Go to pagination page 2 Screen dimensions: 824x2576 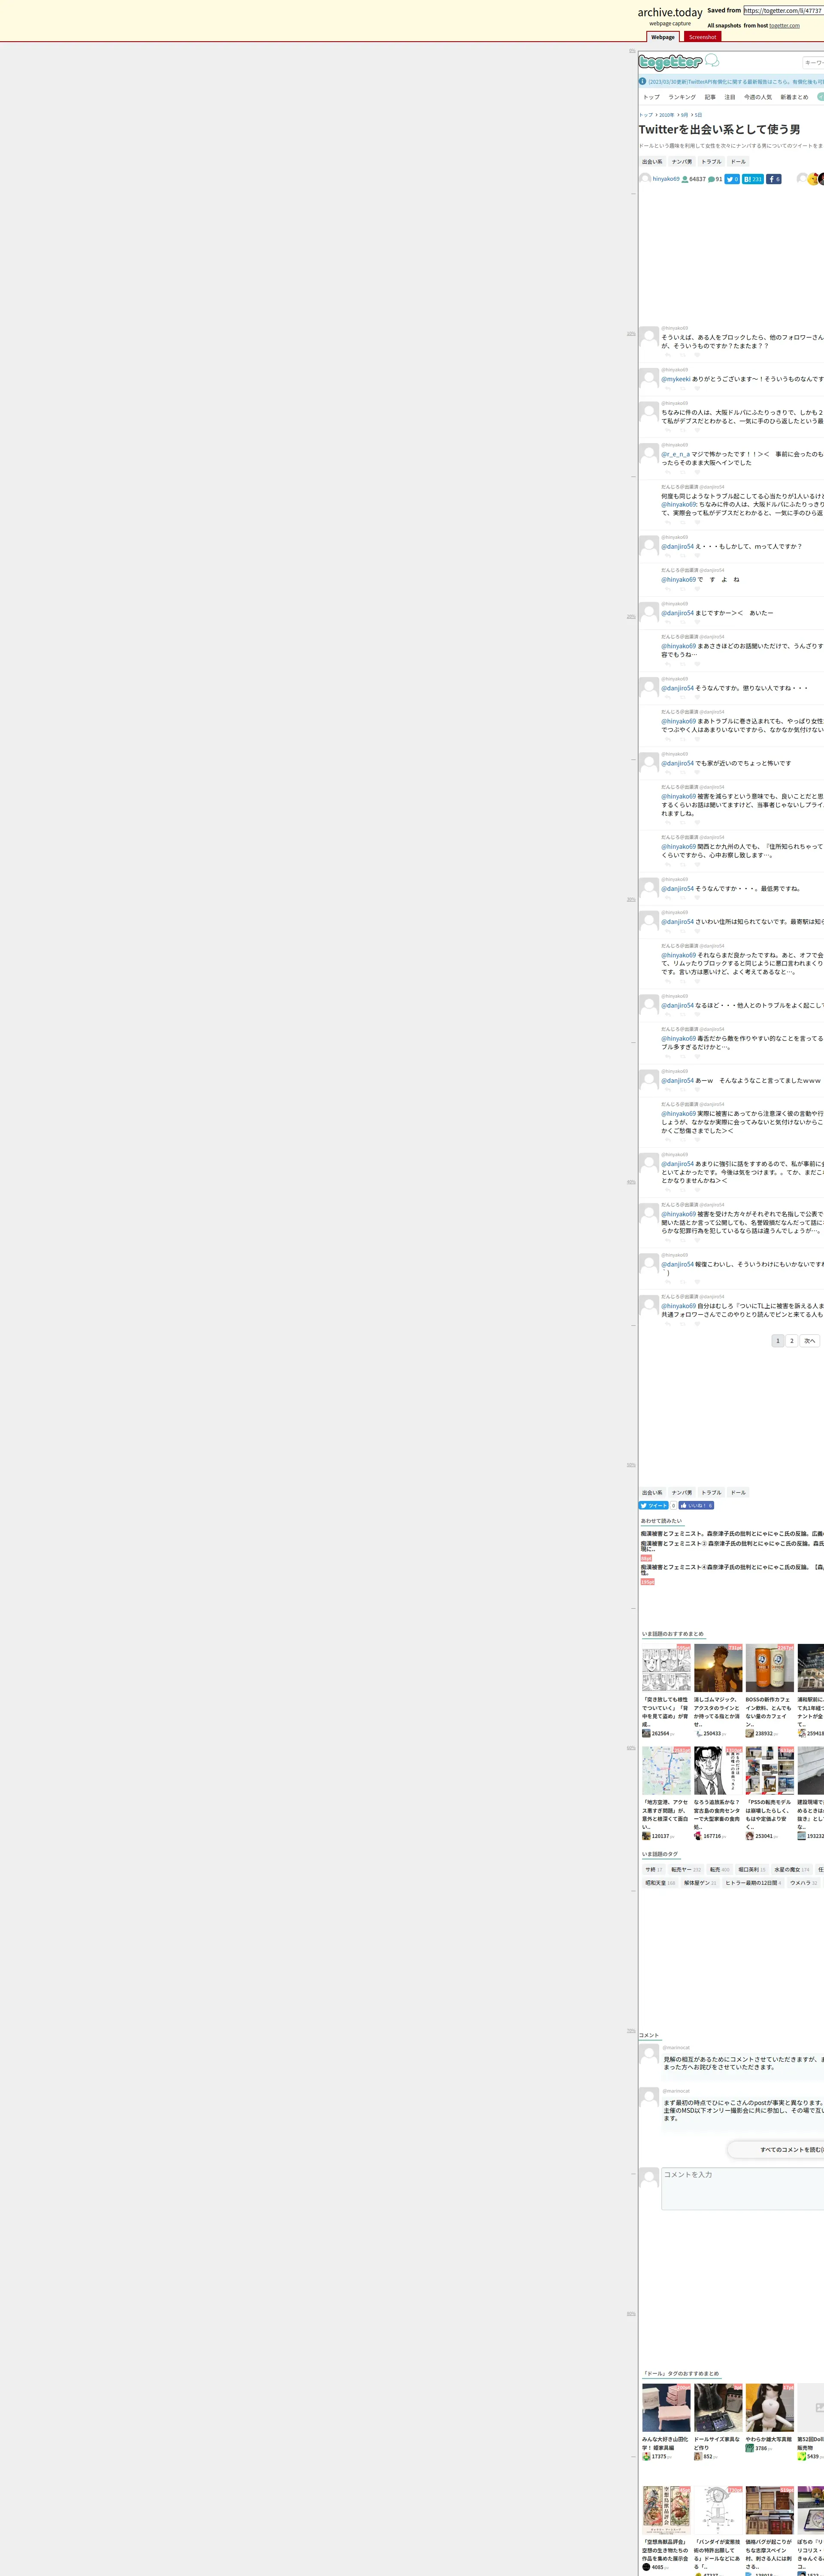pos(792,1341)
